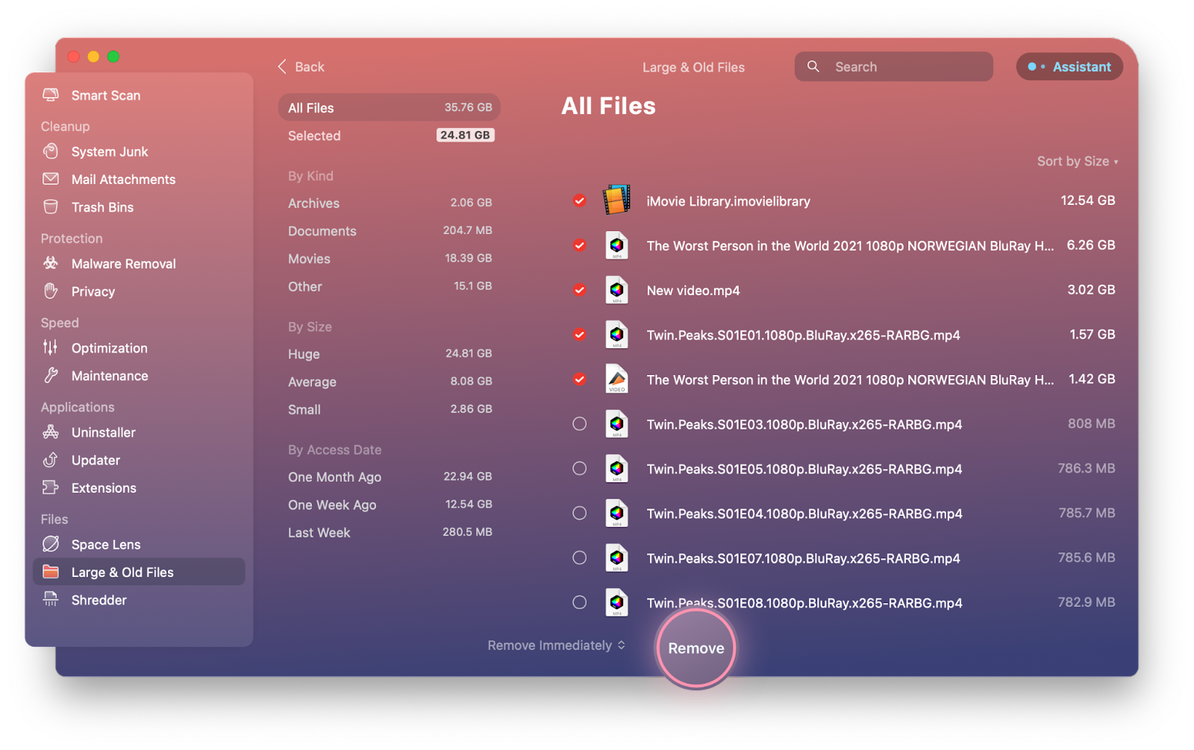
Task: Filter by One Week Ago
Action: [x=389, y=505]
